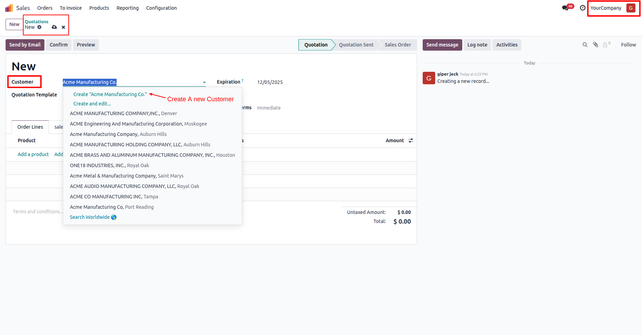Click Send by Email
The image size is (642, 335).
coord(25,45)
